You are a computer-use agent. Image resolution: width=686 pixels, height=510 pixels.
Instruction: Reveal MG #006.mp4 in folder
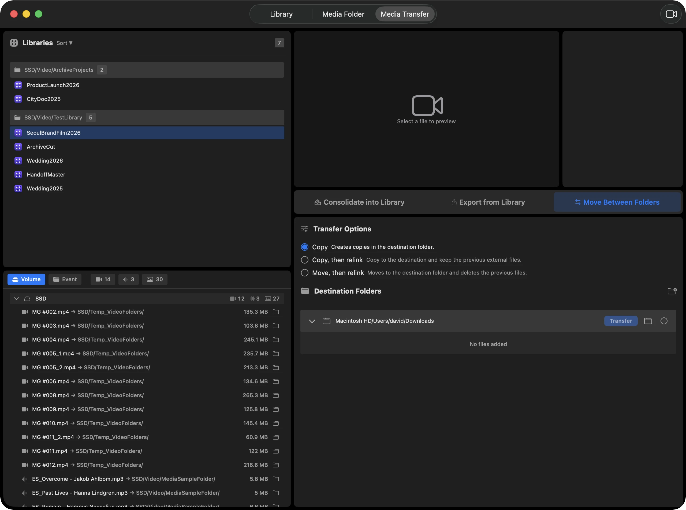[x=276, y=381]
